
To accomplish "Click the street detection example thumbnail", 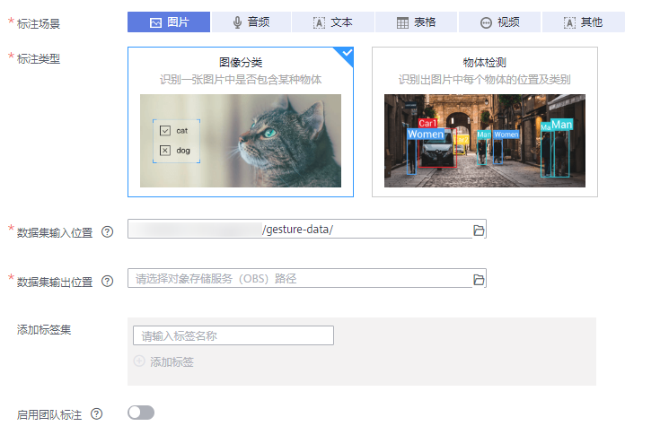I will click(485, 141).
